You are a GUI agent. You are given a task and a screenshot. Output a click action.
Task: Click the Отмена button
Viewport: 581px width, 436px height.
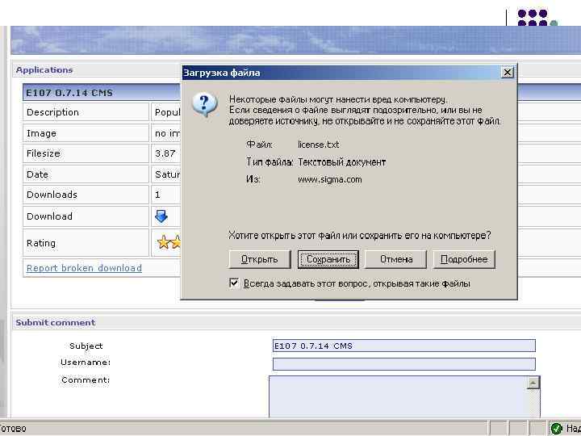396,259
